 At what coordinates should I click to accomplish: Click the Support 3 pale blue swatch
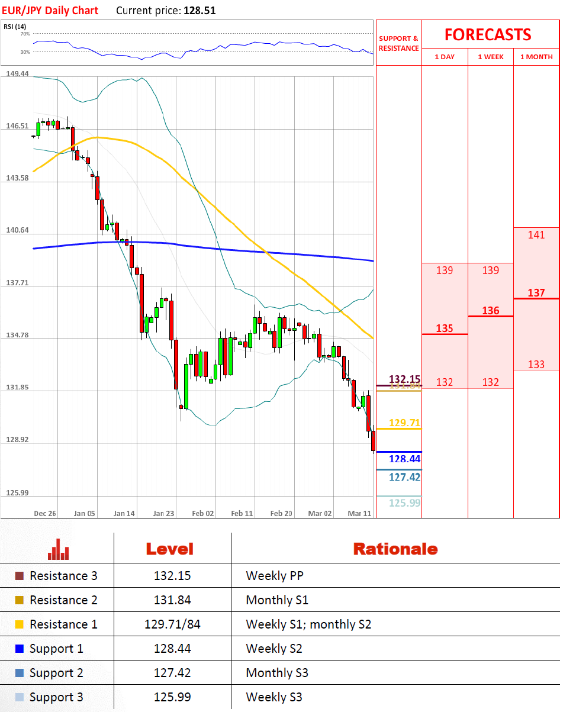20,697
